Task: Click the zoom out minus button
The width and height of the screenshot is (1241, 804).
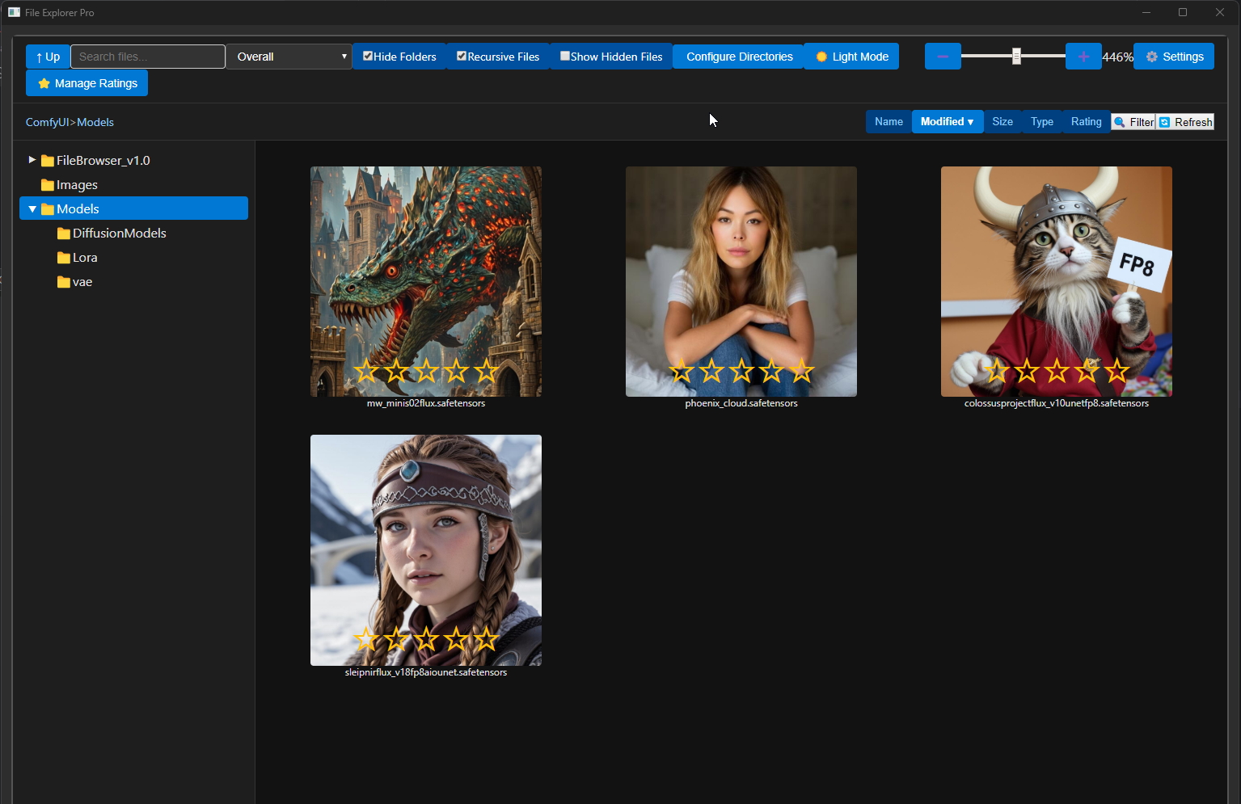Action: tap(942, 57)
